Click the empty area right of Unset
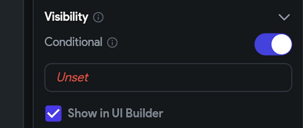The width and height of the screenshot is (303, 128). (197, 78)
